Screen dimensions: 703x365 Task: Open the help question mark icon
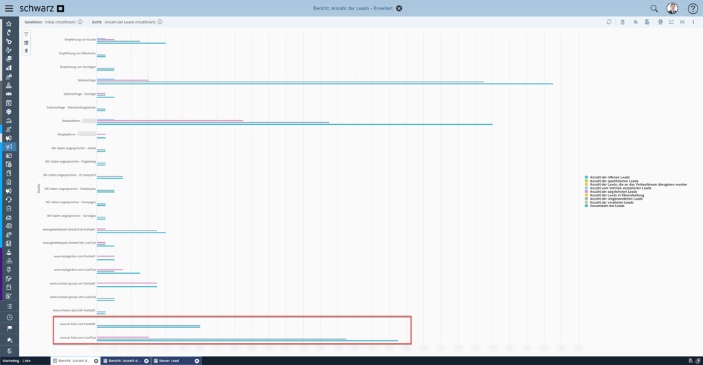click(x=693, y=9)
